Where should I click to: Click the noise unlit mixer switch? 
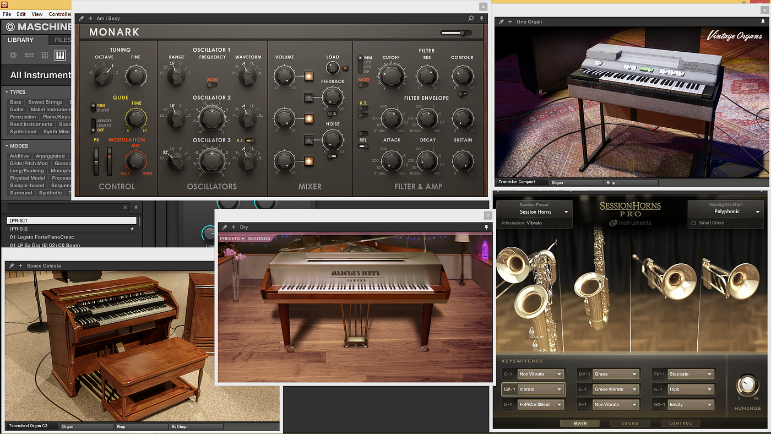pyautogui.click(x=308, y=140)
